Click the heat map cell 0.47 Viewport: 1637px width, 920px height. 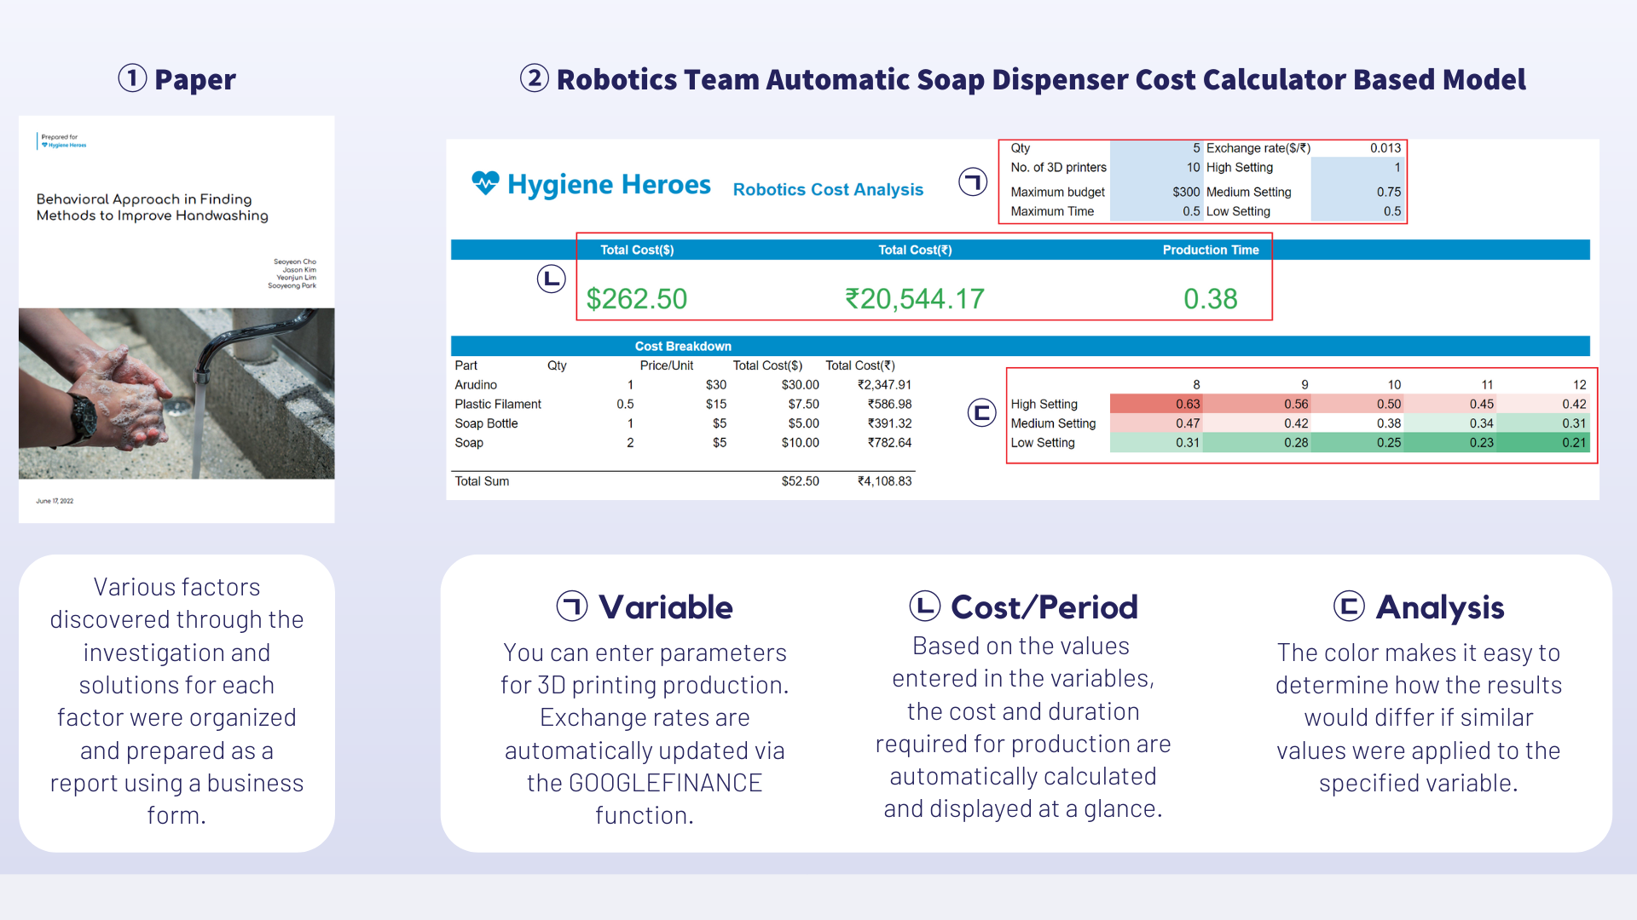pyautogui.click(x=1155, y=423)
